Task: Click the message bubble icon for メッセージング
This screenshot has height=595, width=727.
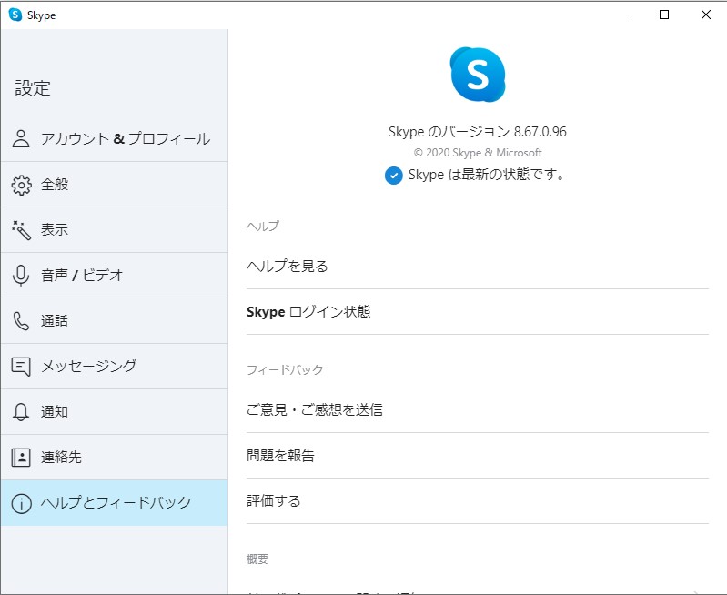Action: click(x=21, y=367)
